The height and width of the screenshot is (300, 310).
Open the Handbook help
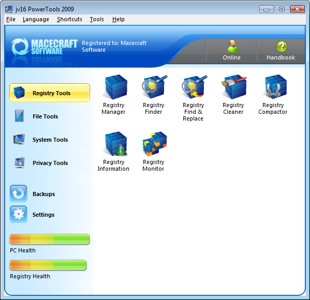click(281, 50)
